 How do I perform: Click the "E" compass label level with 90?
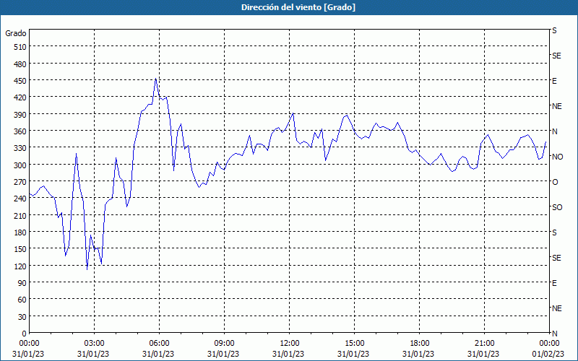[x=554, y=283]
